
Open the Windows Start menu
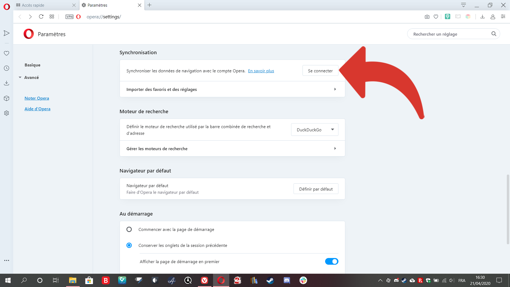tap(8, 280)
